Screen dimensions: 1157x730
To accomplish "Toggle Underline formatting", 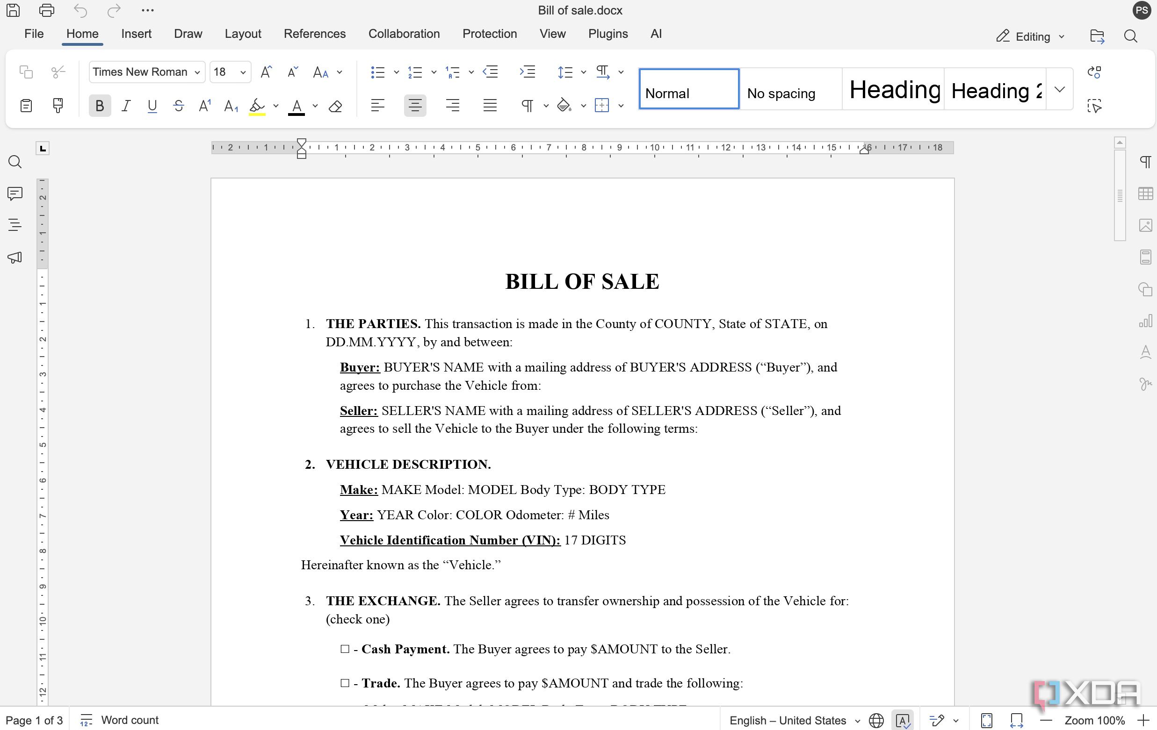I will click(x=152, y=106).
